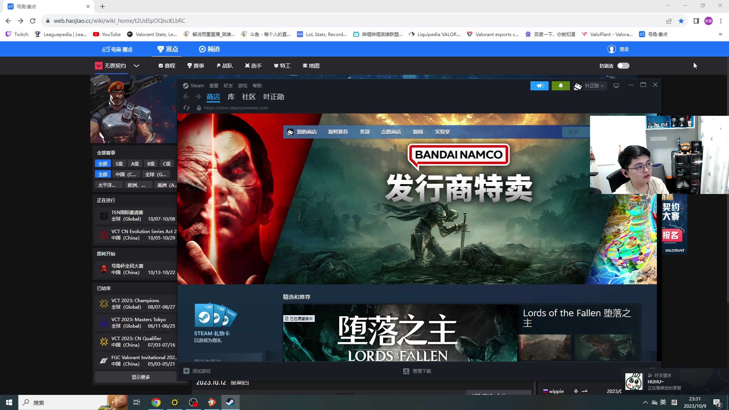Enter Big Picture mode with the display icon

tap(616, 85)
